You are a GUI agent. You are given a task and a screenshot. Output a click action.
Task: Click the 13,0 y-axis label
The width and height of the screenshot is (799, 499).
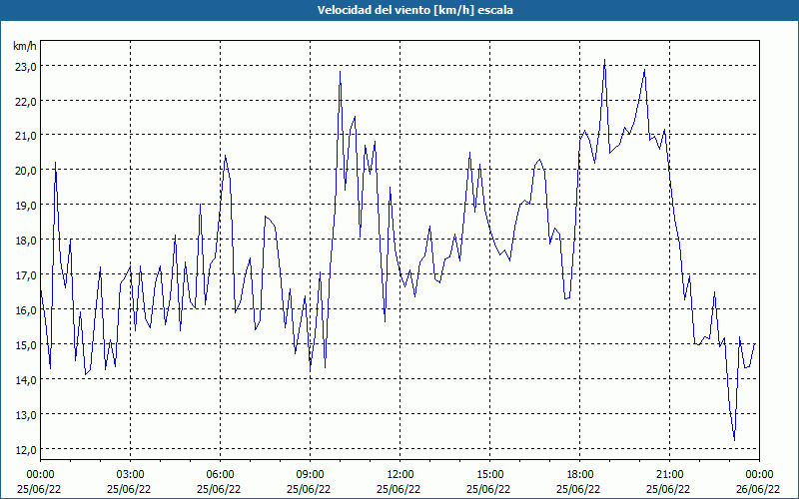tap(24, 414)
